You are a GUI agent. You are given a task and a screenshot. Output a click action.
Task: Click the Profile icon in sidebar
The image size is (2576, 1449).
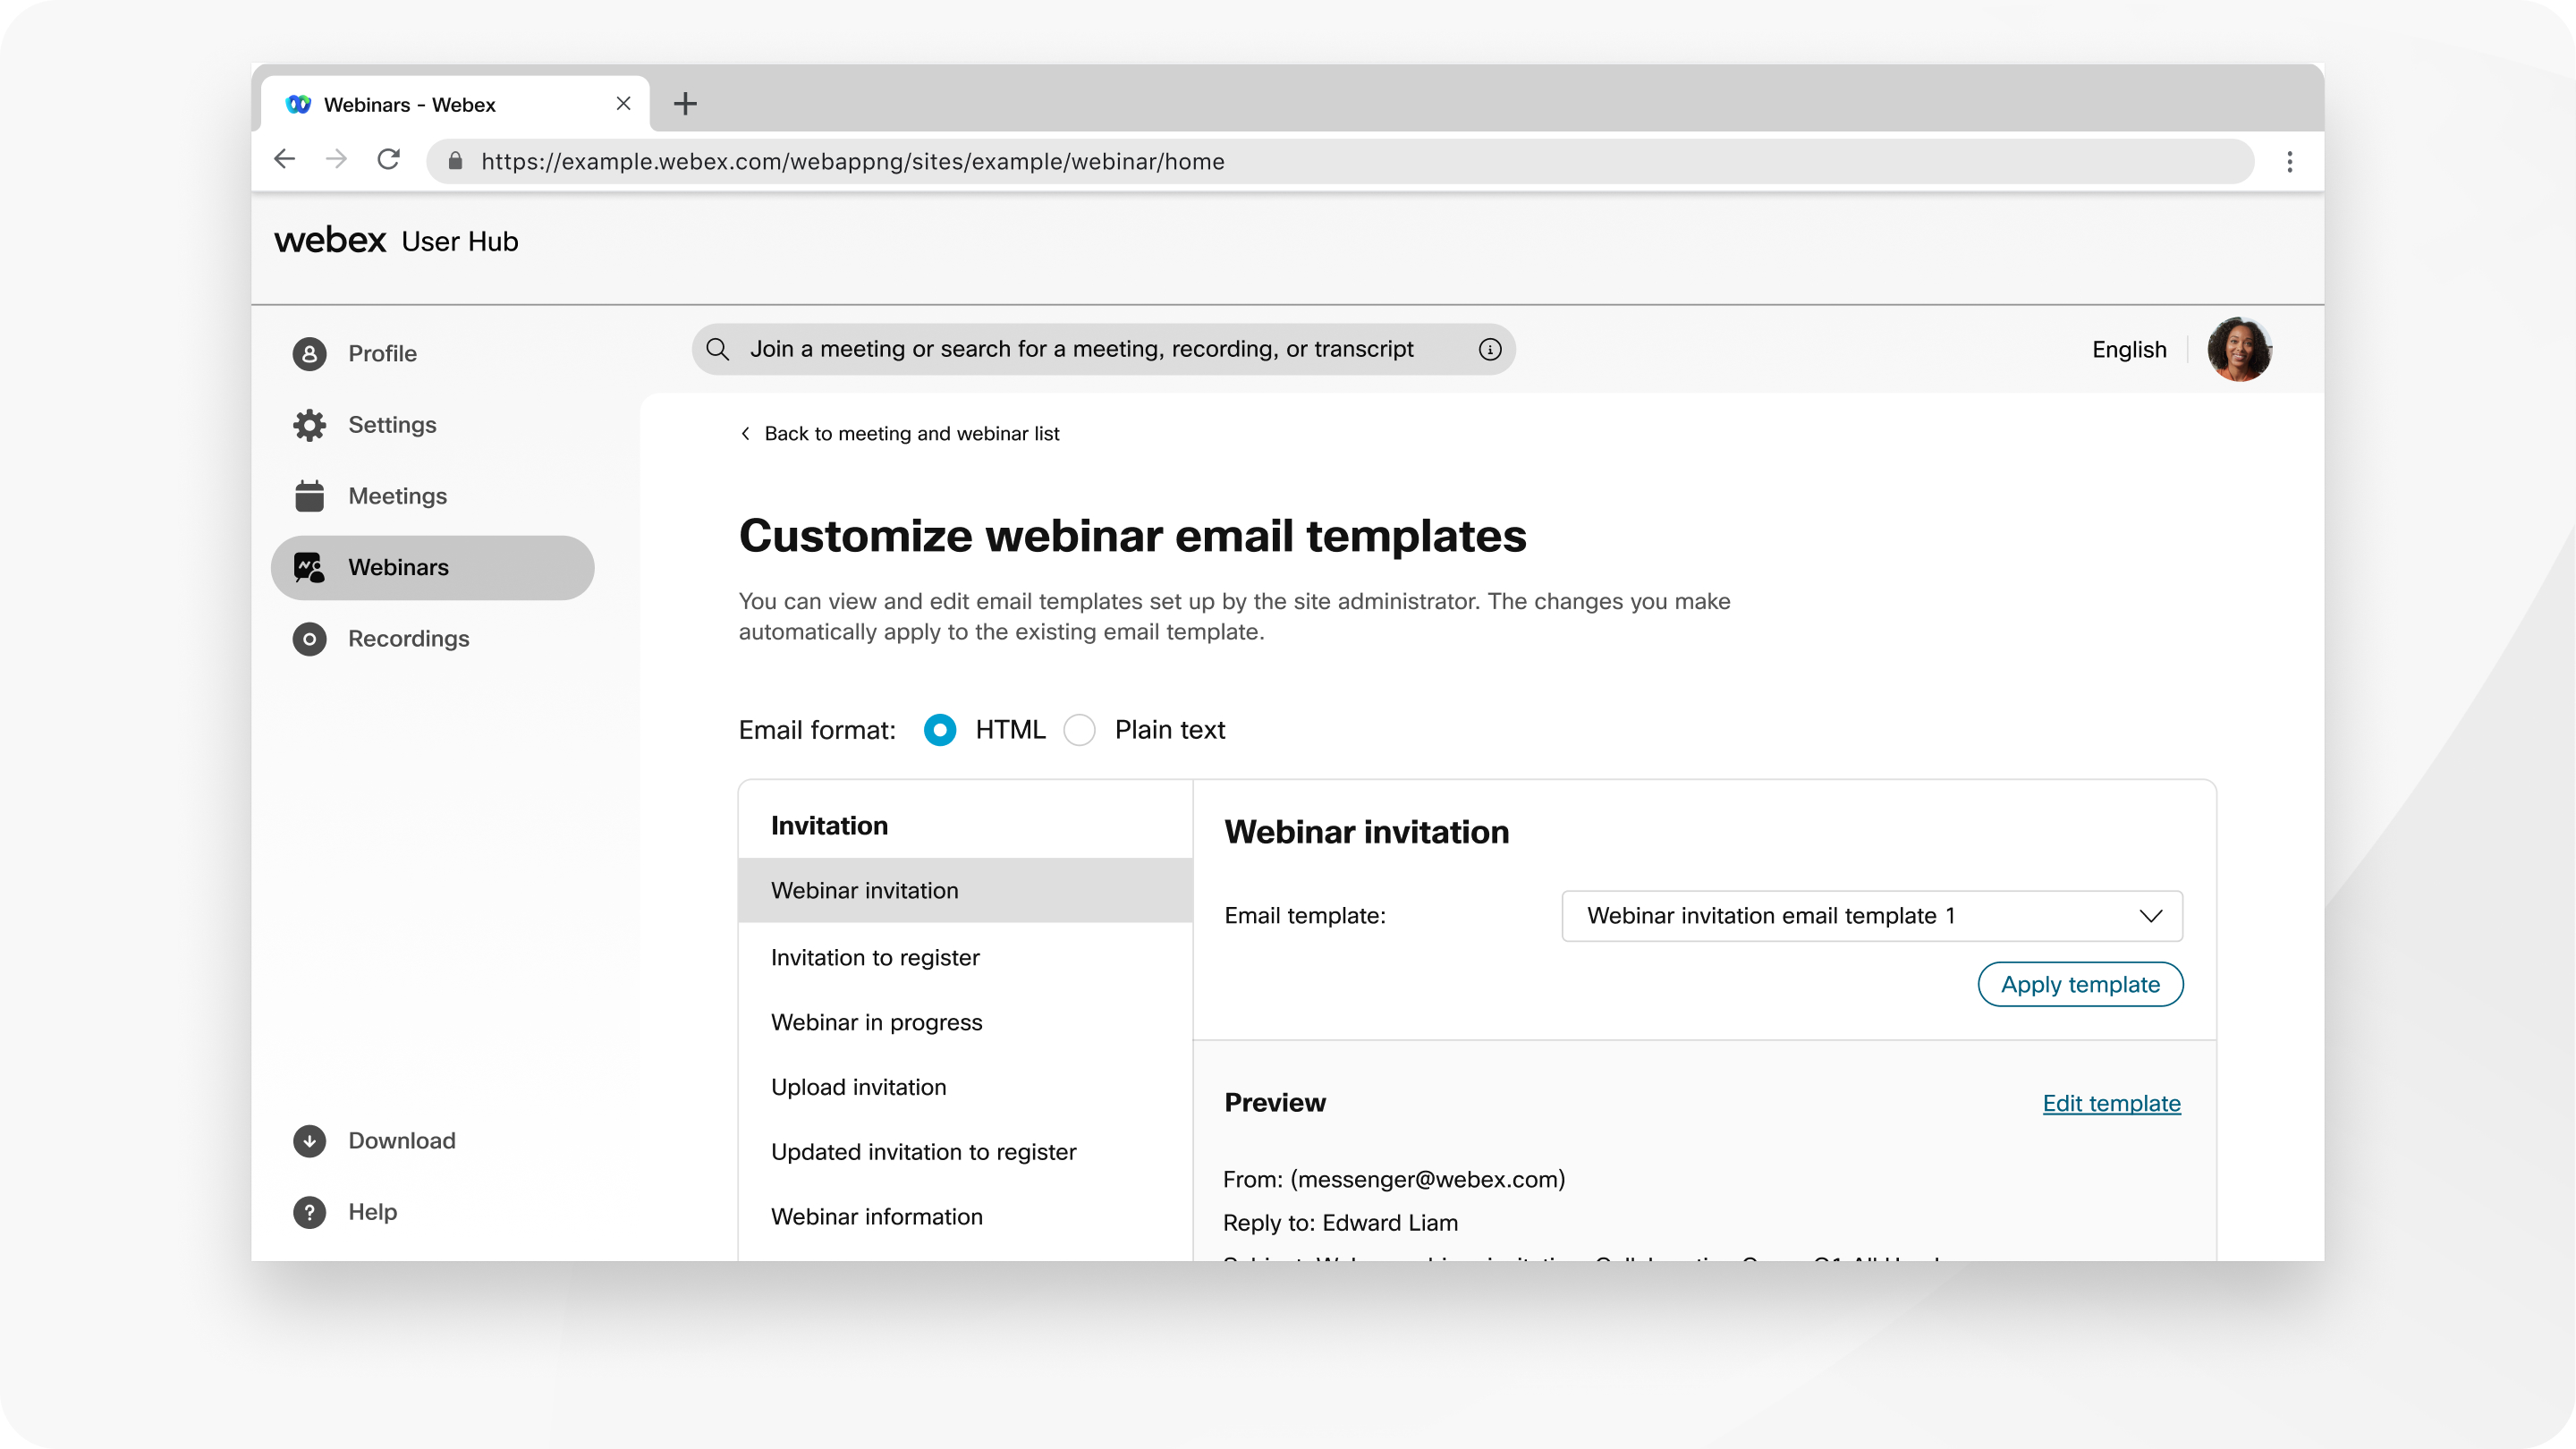[x=309, y=352]
